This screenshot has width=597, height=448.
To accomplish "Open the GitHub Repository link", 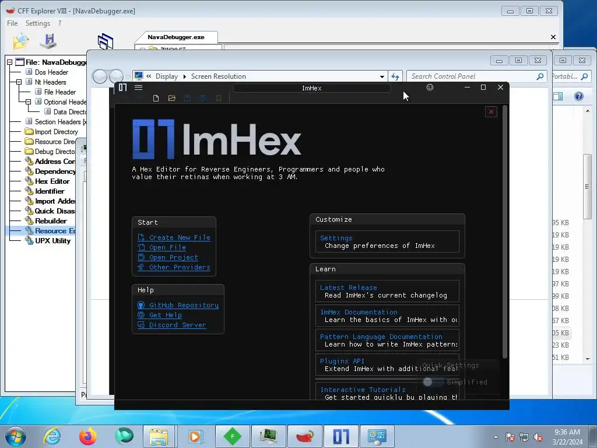I will [x=178, y=305].
